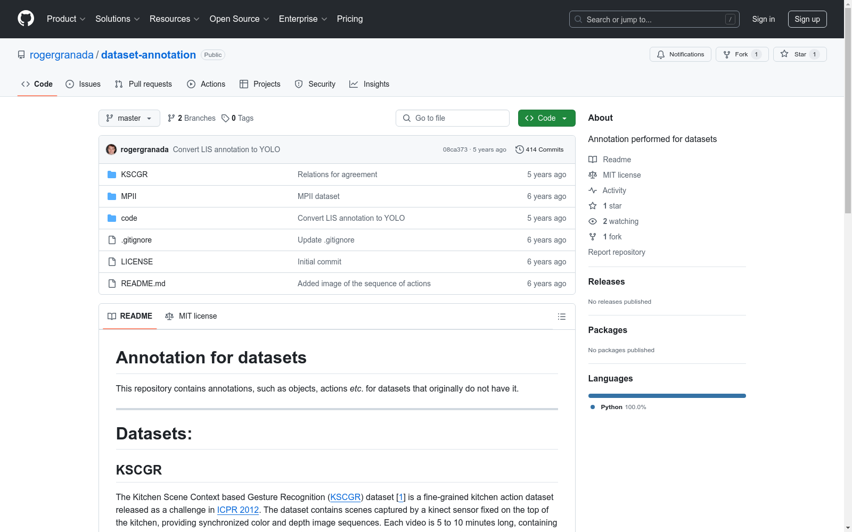
Task: Click the search magnifier icon in header
Action: click(578, 19)
